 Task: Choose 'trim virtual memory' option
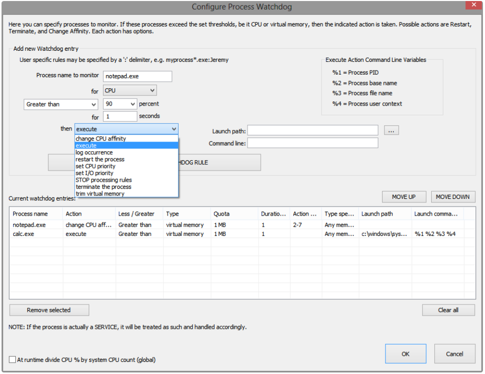click(100, 193)
